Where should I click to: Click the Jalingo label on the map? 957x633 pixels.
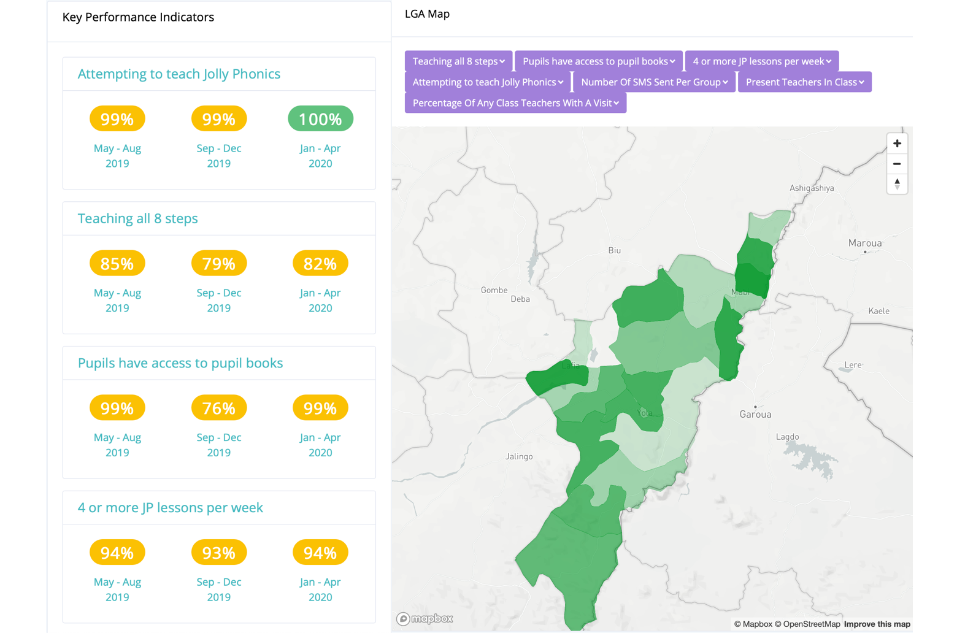[x=519, y=456]
